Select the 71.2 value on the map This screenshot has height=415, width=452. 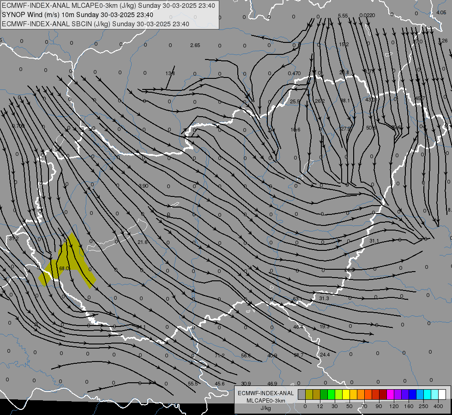click(x=220, y=356)
